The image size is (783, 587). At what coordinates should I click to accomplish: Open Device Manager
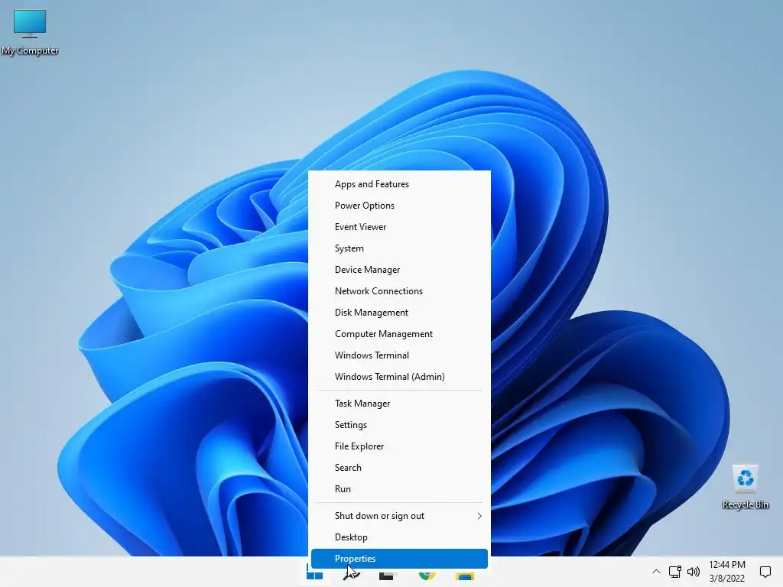coord(399,270)
